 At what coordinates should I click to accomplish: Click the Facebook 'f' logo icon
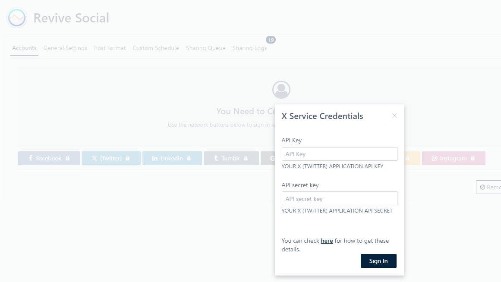point(31,158)
